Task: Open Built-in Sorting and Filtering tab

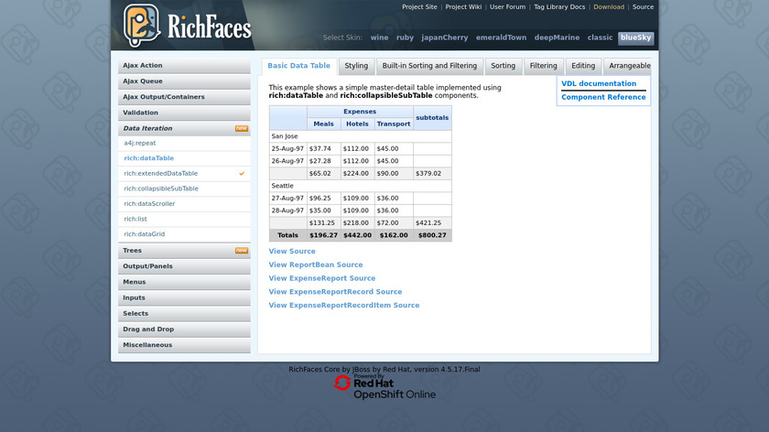Action: (429, 66)
